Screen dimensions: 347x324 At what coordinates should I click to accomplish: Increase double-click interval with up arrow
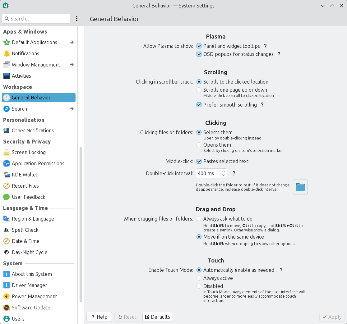(x=224, y=171)
